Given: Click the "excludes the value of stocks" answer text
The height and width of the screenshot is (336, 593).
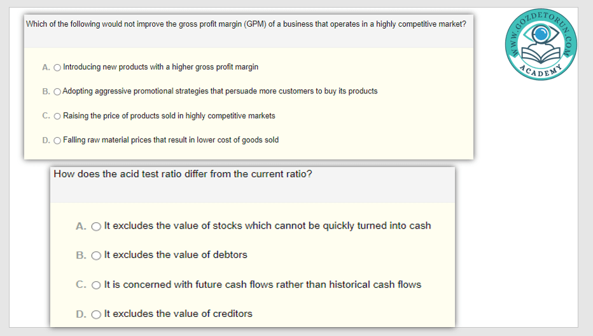Looking at the screenshot, I should coord(267,225).
